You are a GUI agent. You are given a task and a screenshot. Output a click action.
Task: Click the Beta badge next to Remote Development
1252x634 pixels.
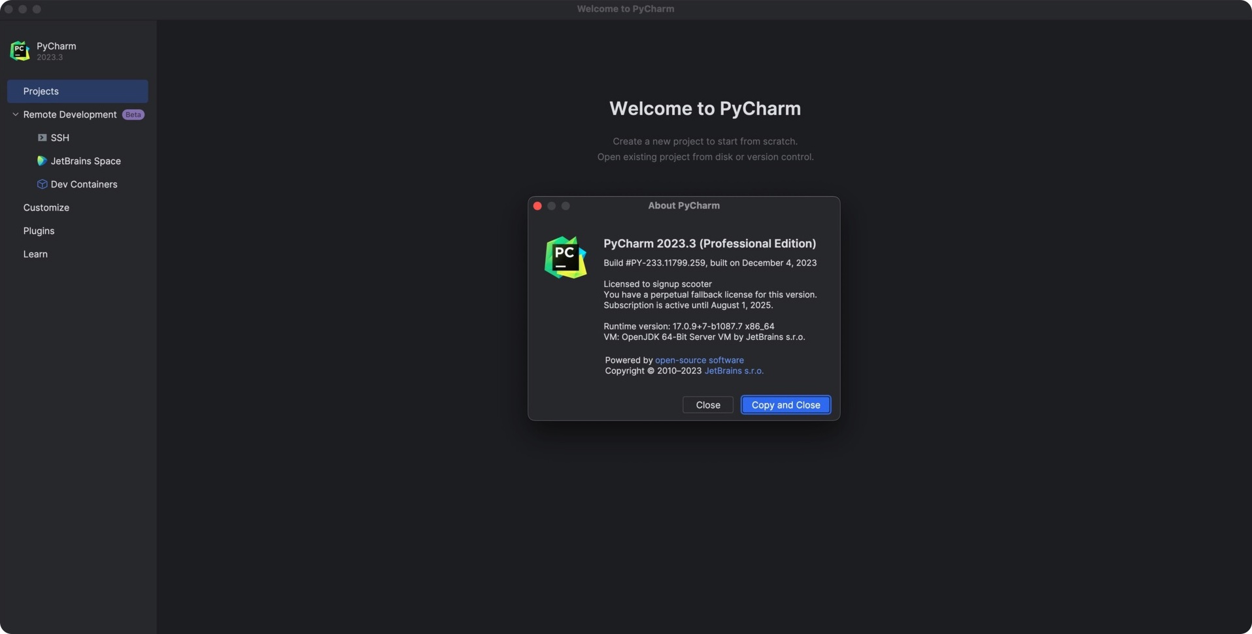(133, 114)
